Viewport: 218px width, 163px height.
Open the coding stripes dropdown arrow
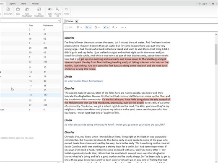point(90,27)
